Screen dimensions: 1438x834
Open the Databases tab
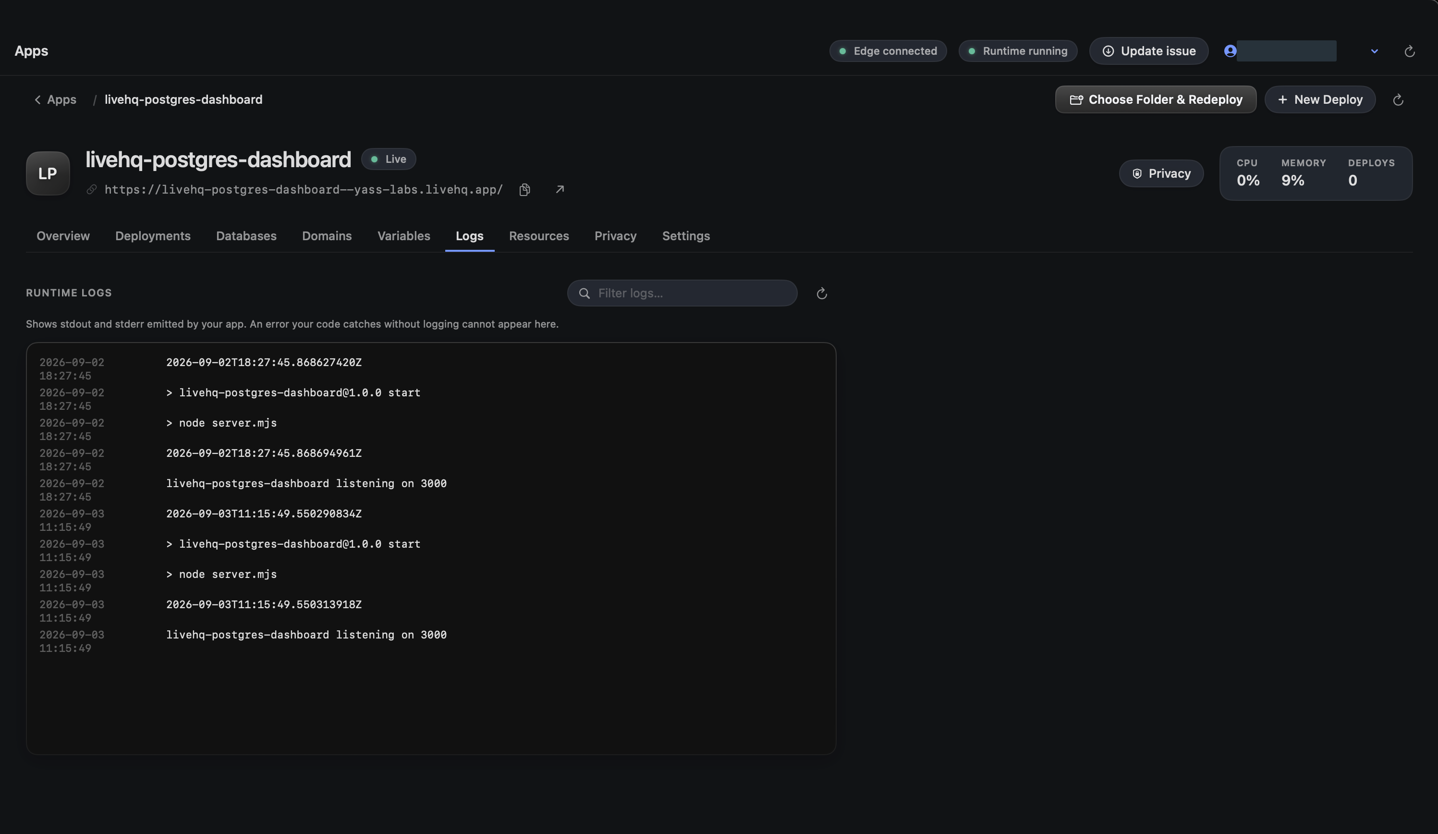[x=246, y=236]
